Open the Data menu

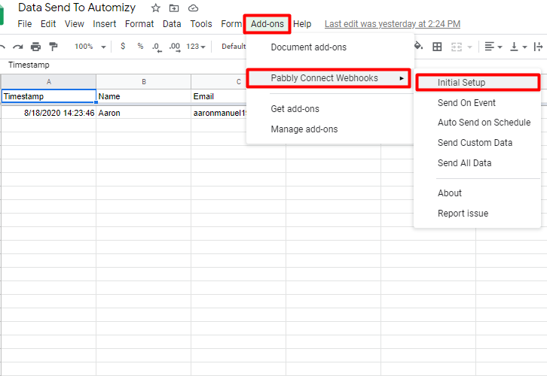click(x=172, y=24)
